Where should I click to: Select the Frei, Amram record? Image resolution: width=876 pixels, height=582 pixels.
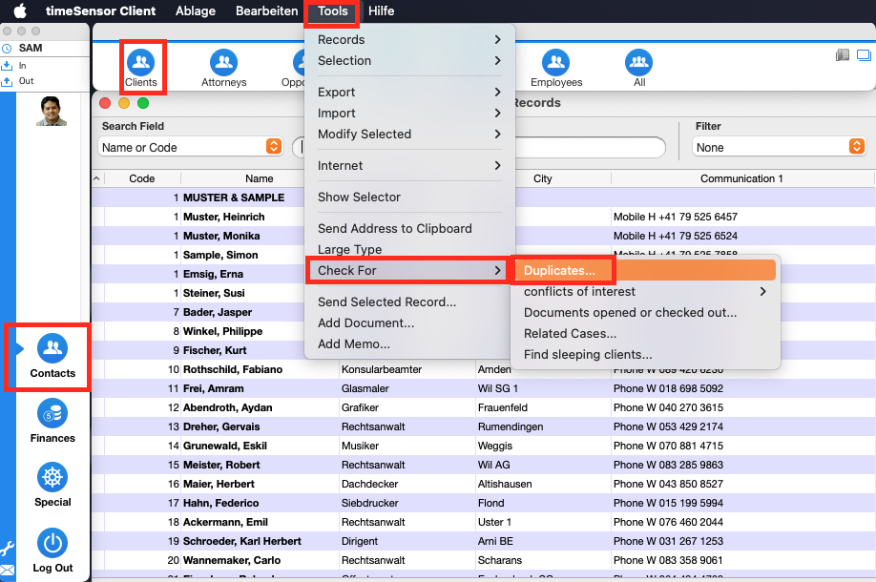483,388
